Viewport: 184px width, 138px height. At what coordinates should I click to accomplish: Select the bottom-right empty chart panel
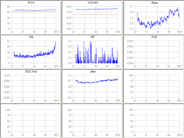(154, 121)
